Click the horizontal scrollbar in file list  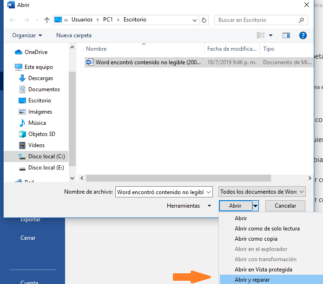[x=178, y=178]
